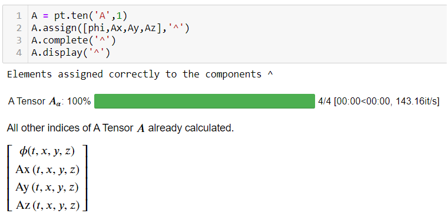Click line number 1 in gutter
Viewport: 447px width, 220px height.
point(19,16)
